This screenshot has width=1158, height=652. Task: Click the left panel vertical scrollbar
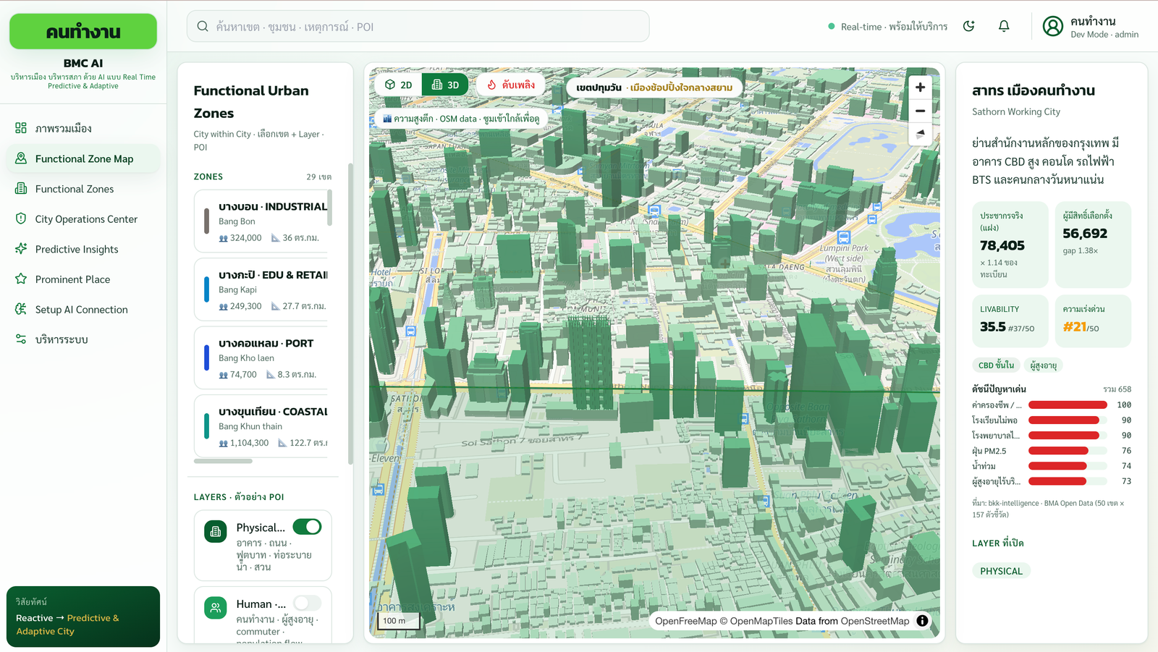[x=350, y=313]
